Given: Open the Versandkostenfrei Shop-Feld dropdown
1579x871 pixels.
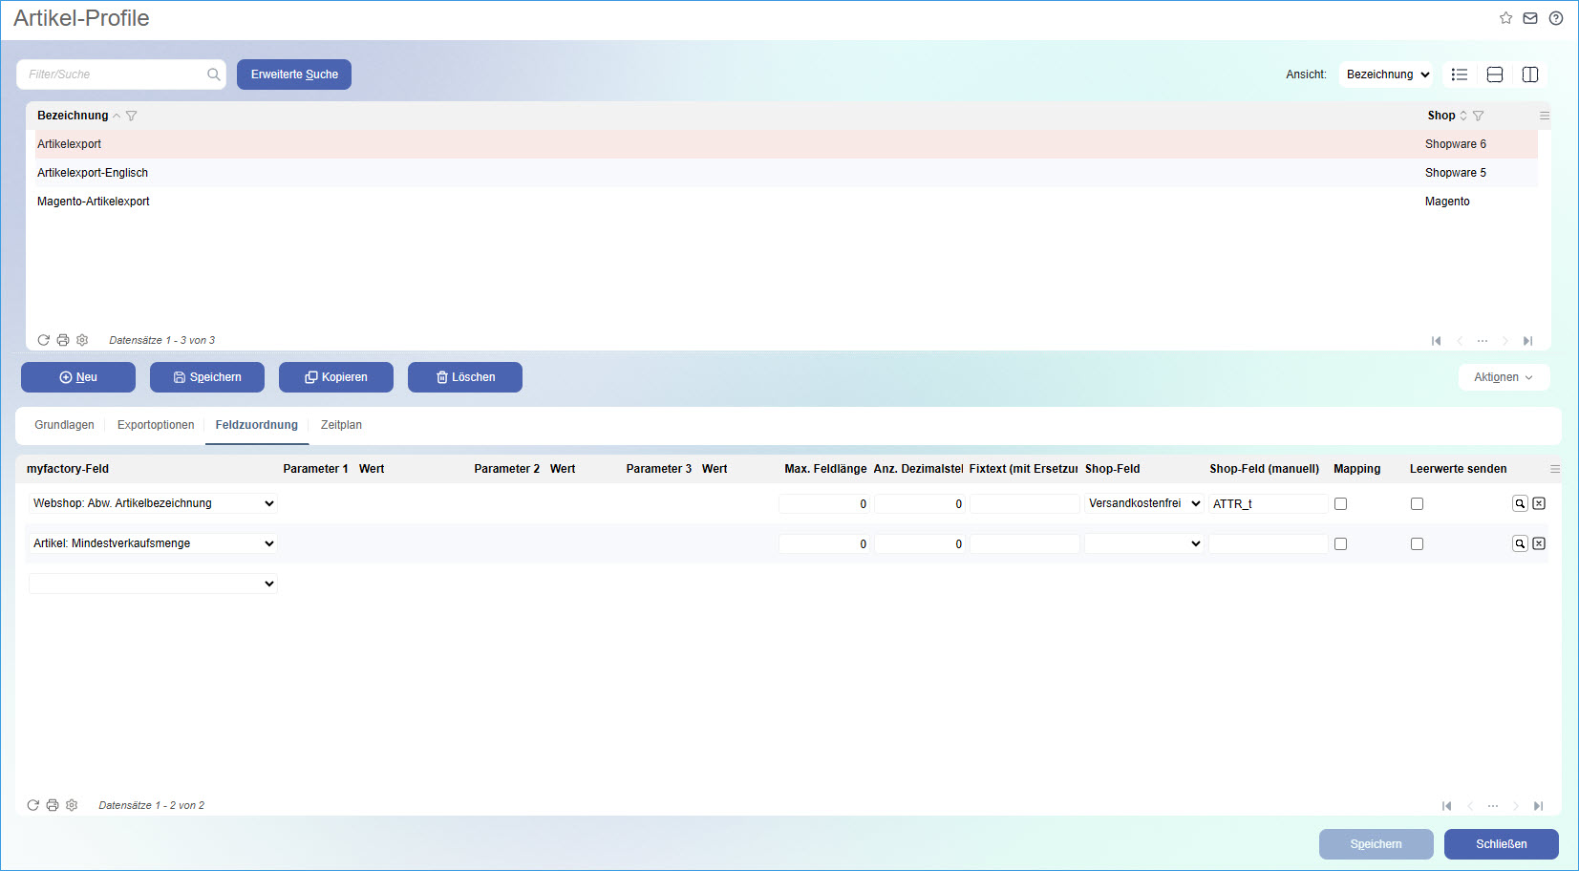Looking at the screenshot, I should click(1143, 503).
